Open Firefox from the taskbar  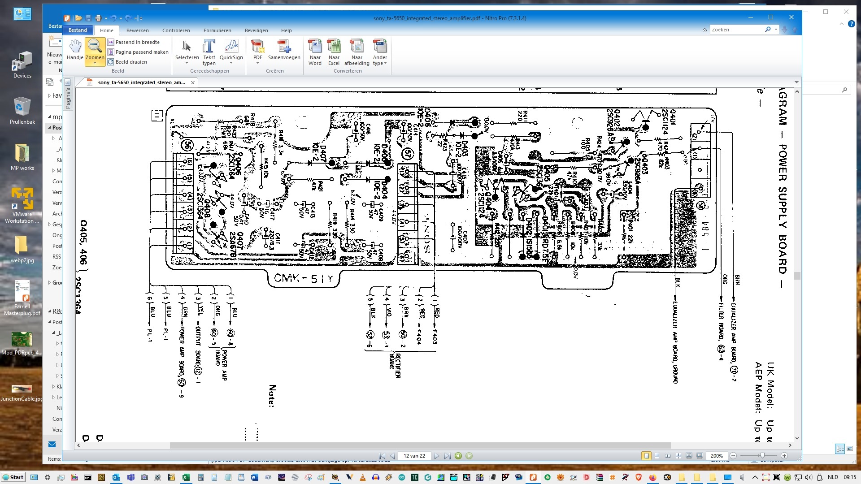(x=652, y=477)
